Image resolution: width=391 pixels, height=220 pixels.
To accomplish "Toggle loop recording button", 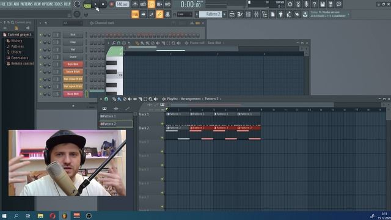I will (168, 4).
